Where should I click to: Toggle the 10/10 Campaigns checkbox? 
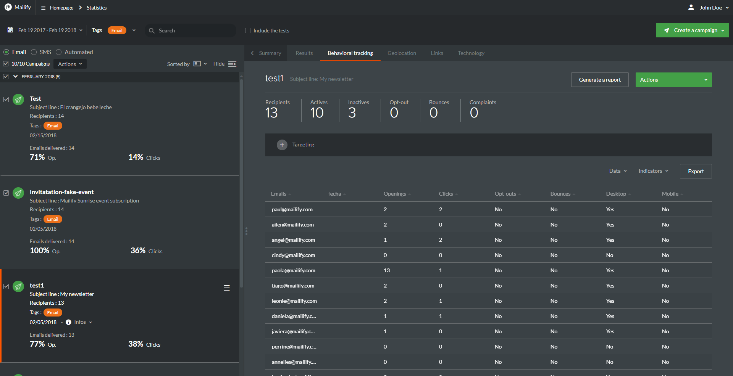pyautogui.click(x=6, y=64)
